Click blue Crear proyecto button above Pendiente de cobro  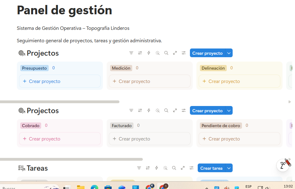(207, 111)
